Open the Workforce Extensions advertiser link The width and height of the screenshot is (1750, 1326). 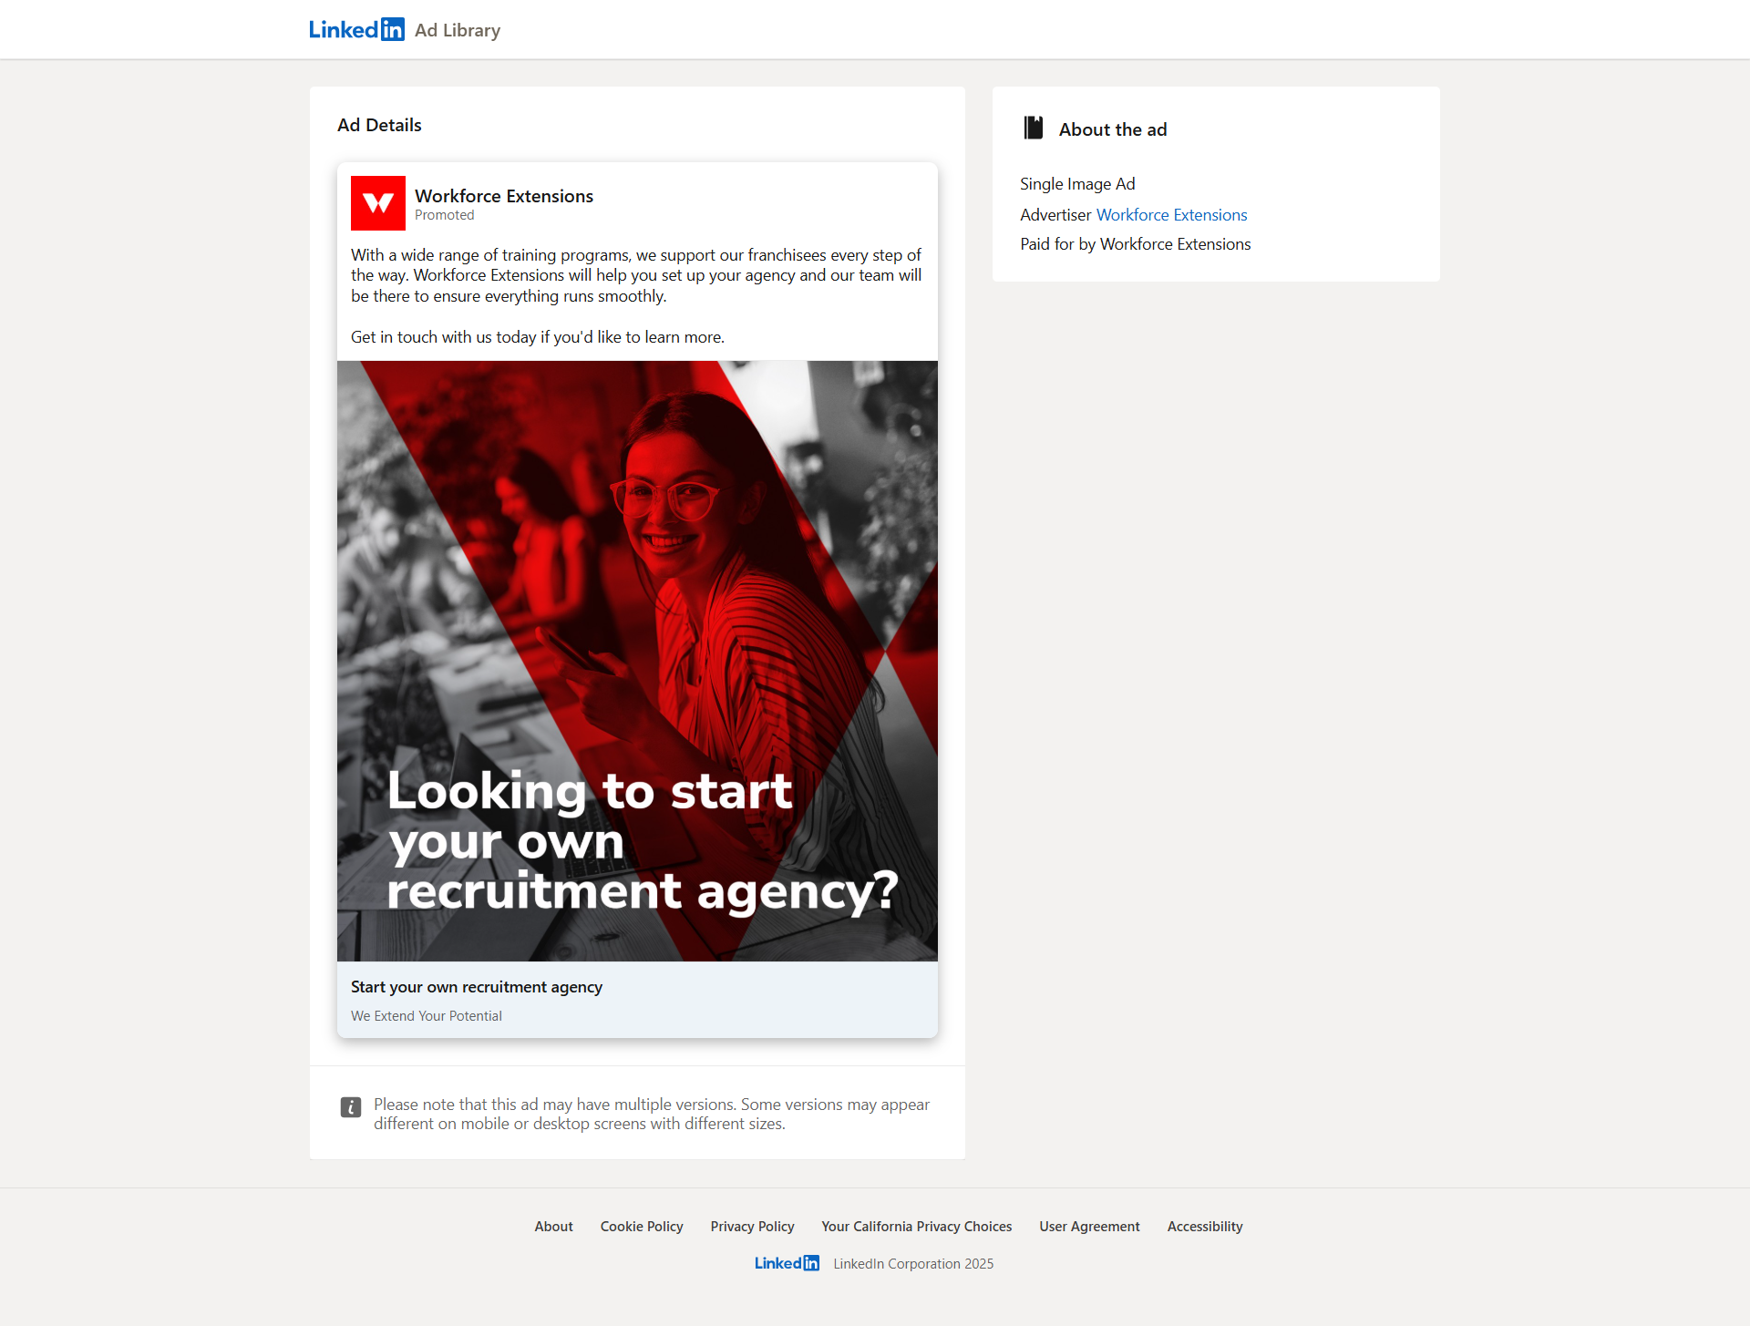point(1172,215)
